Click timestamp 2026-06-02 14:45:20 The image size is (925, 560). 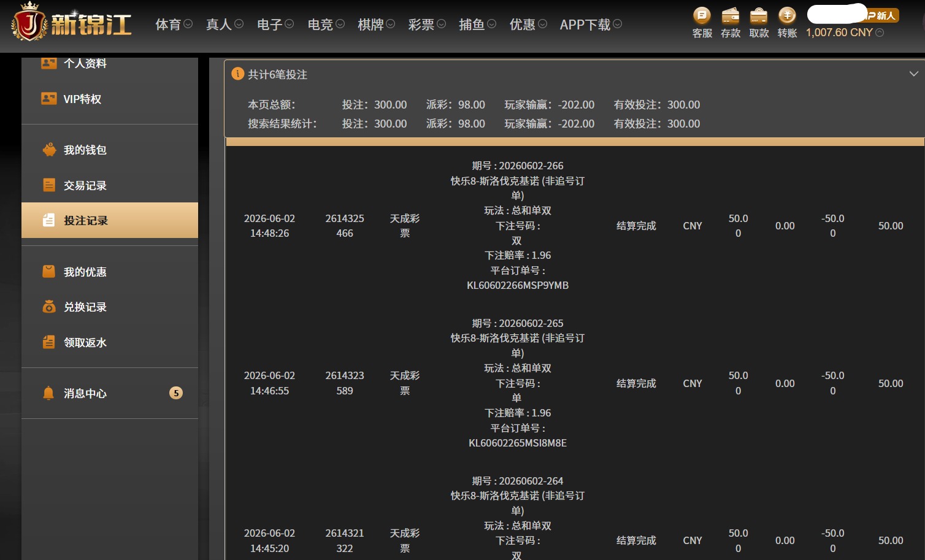[x=269, y=540]
